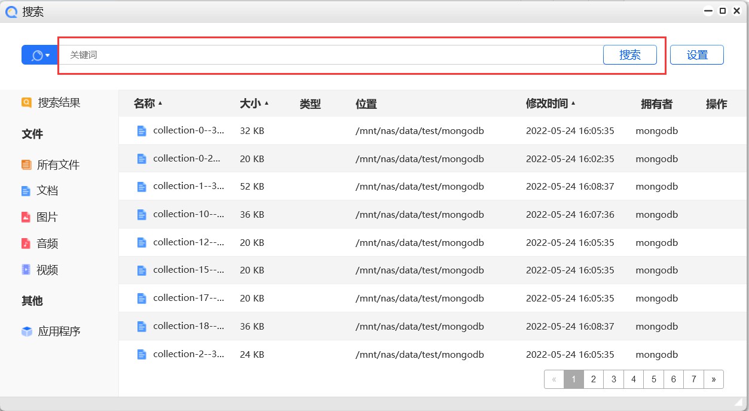Screen dimensions: 749x411
Task: Go to next page with » arrow
Action: coord(713,379)
